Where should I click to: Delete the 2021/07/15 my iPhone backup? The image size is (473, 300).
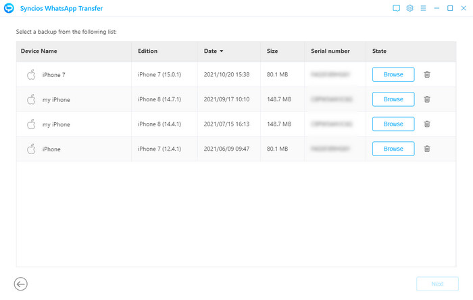[427, 124]
